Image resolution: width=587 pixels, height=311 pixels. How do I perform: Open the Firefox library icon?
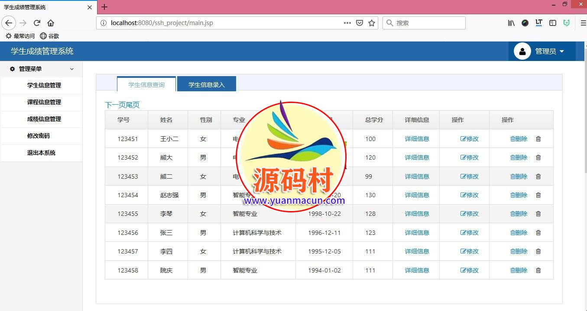click(511, 23)
